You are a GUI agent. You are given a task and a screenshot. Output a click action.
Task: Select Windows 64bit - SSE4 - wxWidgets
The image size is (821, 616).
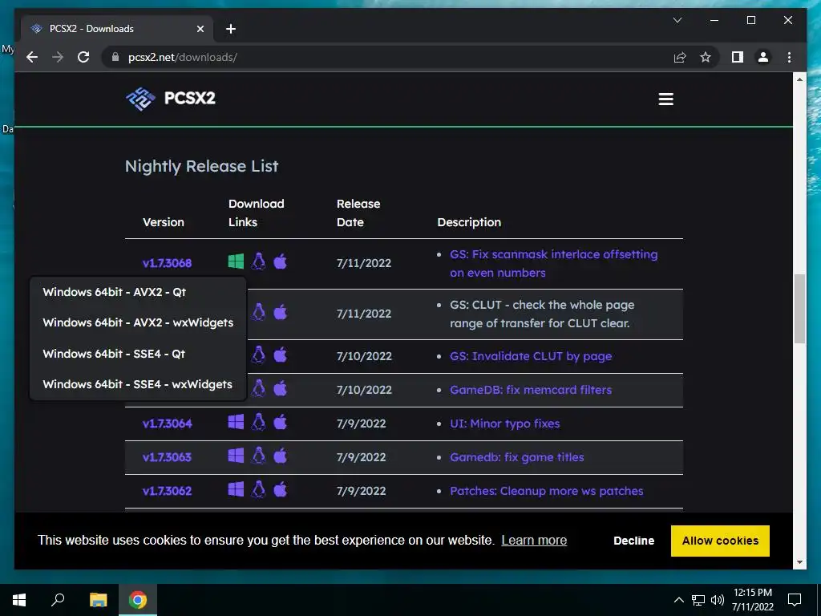tap(138, 384)
